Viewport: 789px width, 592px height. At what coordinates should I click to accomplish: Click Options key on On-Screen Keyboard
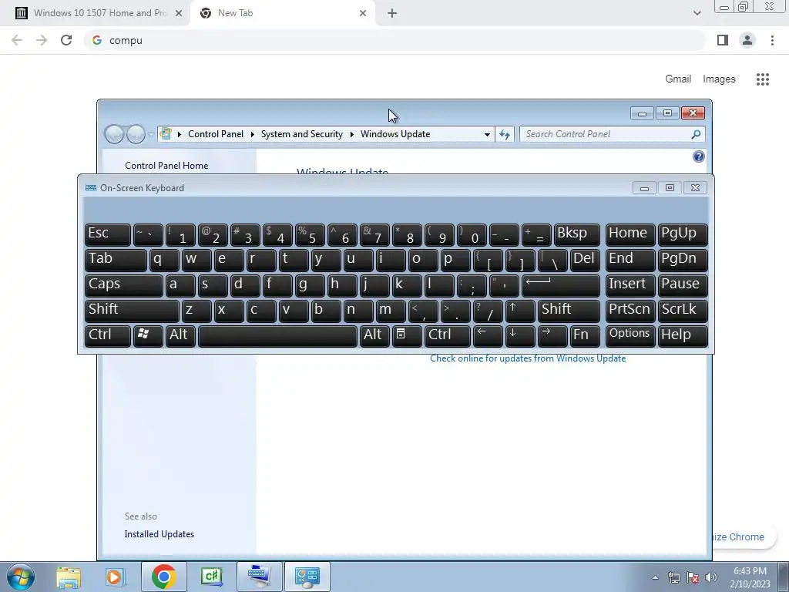[630, 336]
